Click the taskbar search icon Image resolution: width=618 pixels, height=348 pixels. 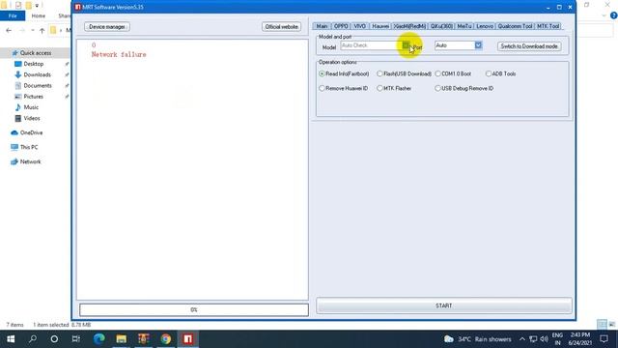coord(33,339)
